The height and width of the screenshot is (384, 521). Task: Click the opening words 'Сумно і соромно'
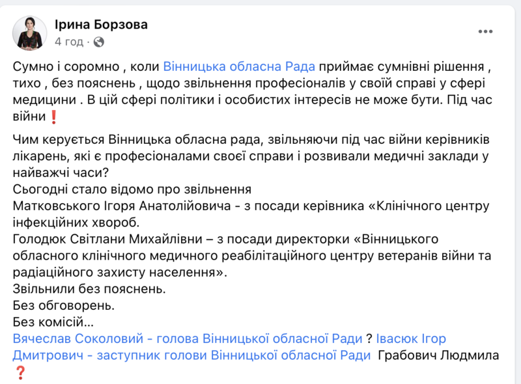coord(66,67)
